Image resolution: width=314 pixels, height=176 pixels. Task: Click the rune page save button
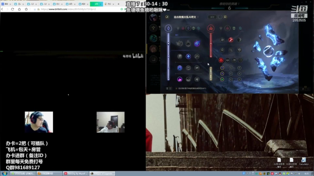tap(212, 17)
